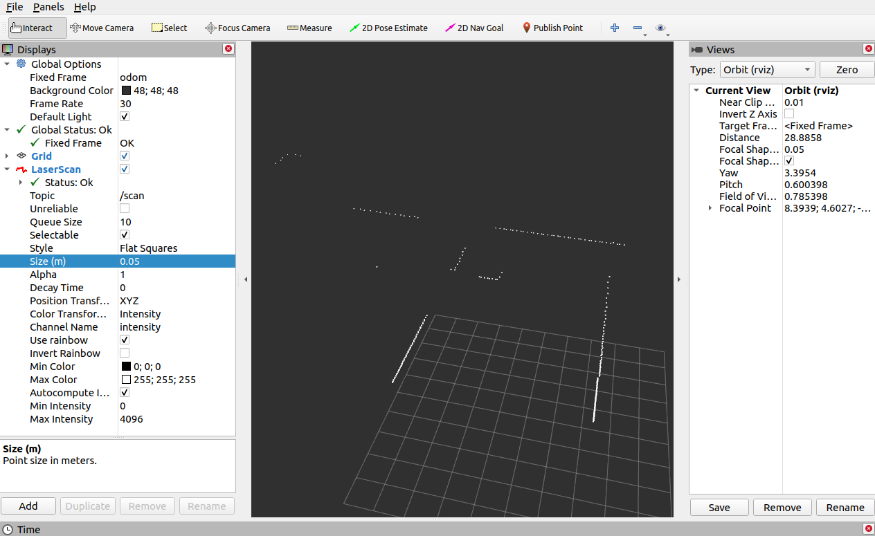Click the minus remove-tool icon

coord(637,28)
